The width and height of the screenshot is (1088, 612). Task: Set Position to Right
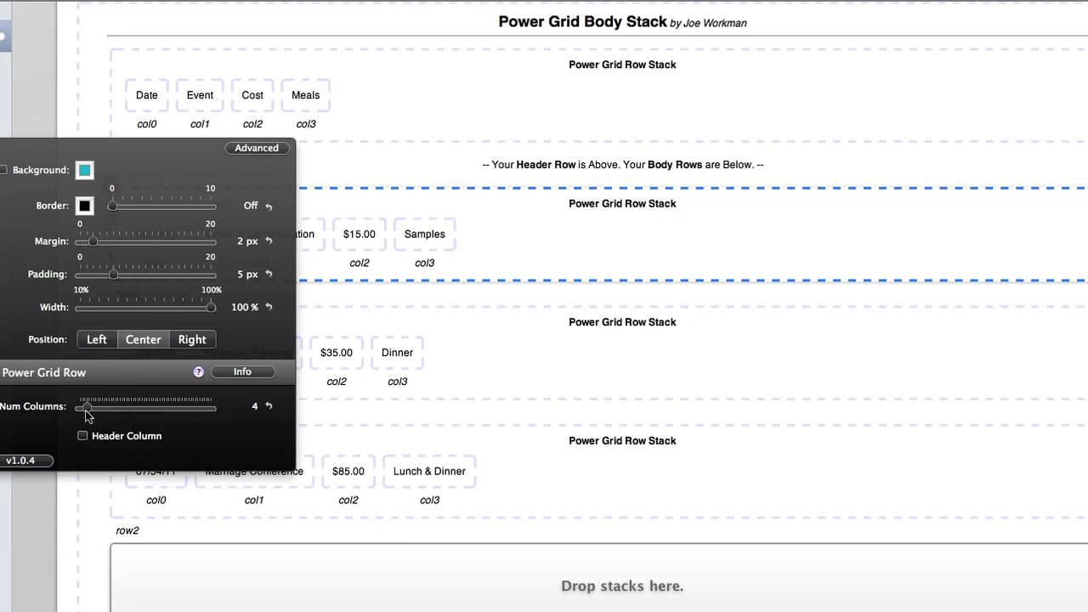coord(192,339)
